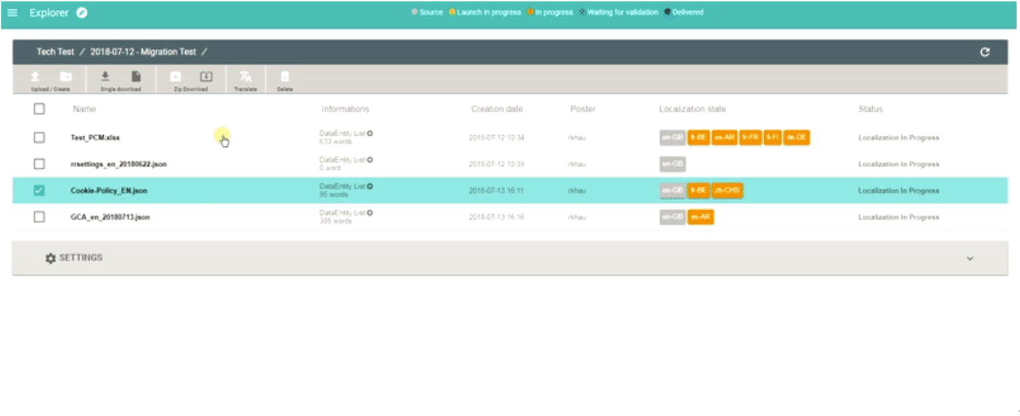Uncheck the Cookie-Policy_EN.json checkbox
1020x416 pixels.
point(39,190)
